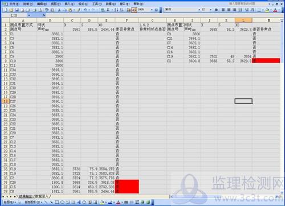Select the Rectangle drawing tool
Screen dimensions: 285x206
(x=56, y=202)
